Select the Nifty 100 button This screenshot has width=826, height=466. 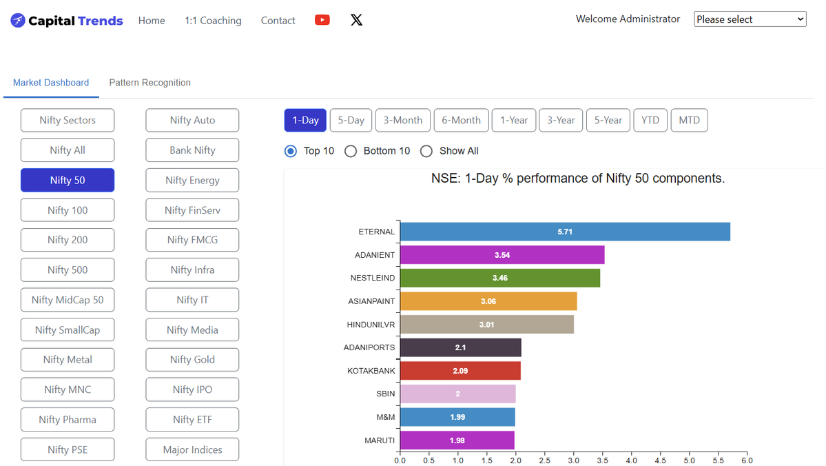(68, 210)
